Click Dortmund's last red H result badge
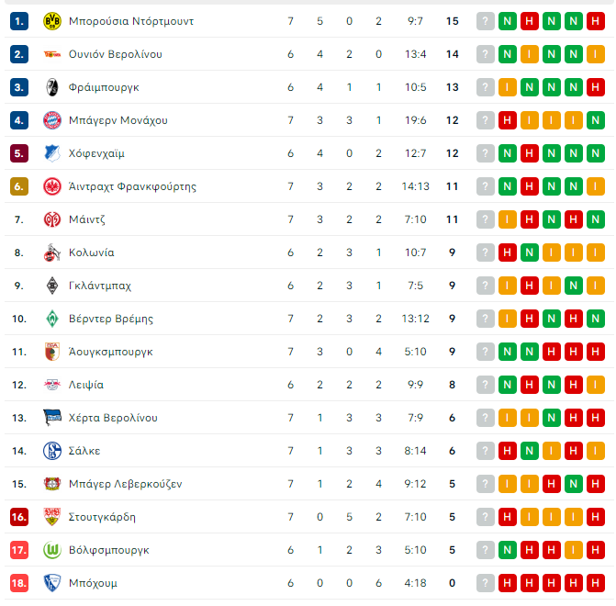Image resolution: width=616 pixels, height=606 pixels. click(x=596, y=21)
